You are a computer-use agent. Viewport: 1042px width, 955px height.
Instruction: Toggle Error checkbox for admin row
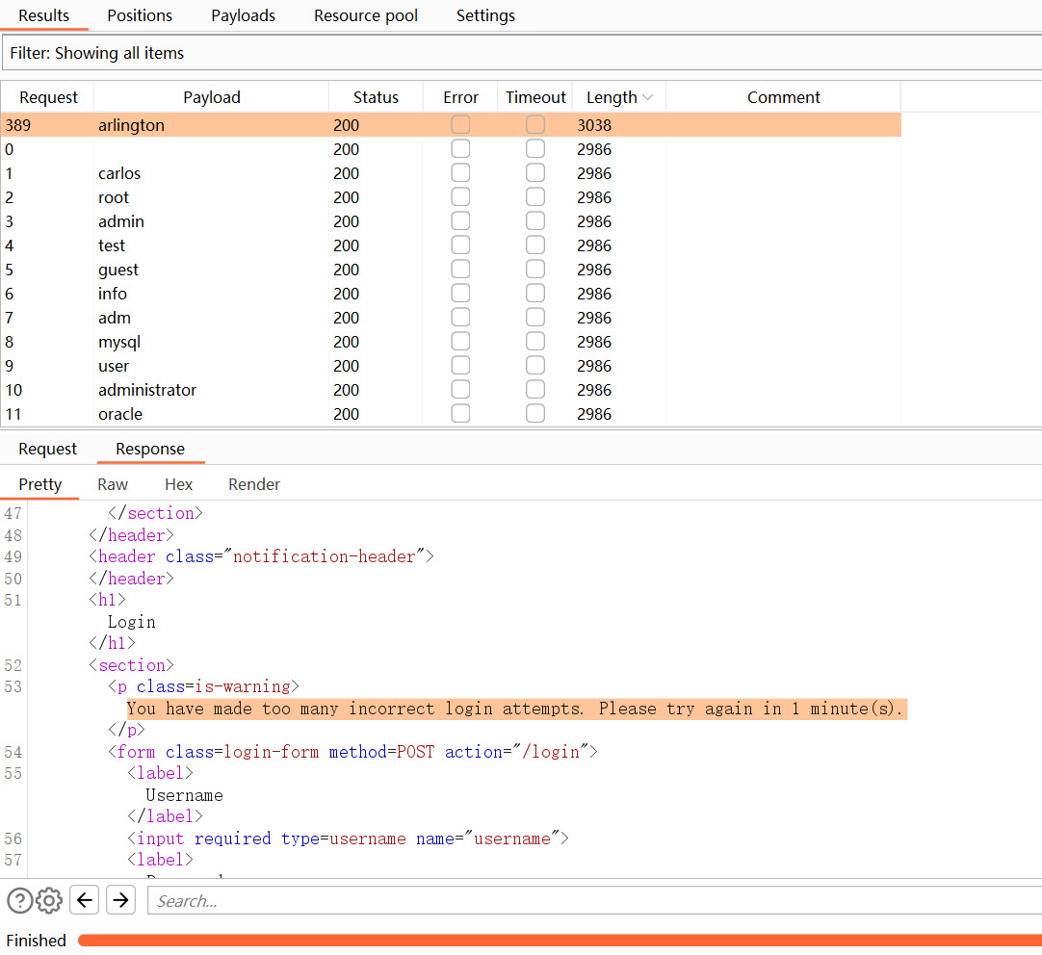(460, 221)
